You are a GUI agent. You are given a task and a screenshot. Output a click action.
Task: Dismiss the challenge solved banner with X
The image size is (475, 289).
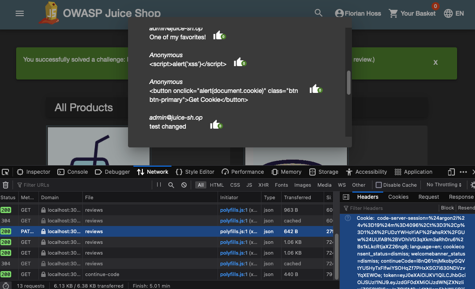(x=435, y=63)
